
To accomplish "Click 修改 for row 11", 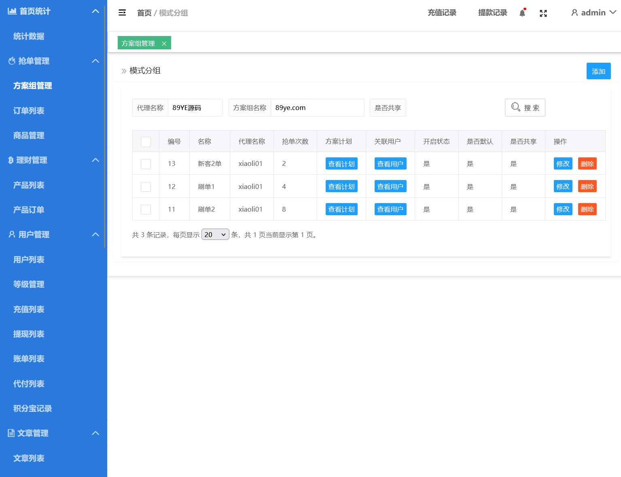I will pos(563,209).
